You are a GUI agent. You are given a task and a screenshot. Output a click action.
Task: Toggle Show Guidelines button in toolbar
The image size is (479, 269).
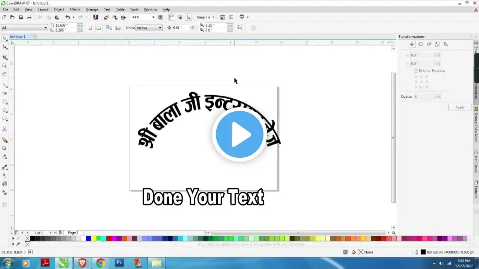pyautogui.click(x=189, y=17)
